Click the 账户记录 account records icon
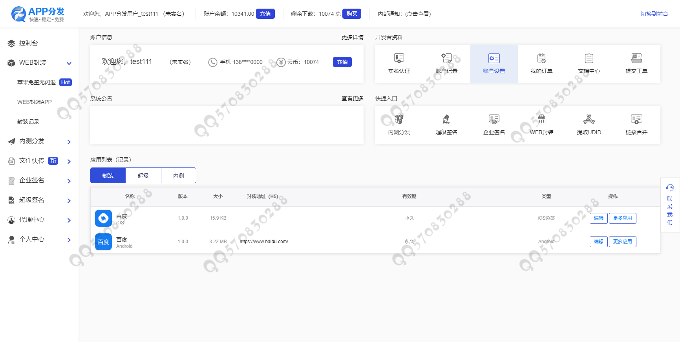The image size is (680, 342). (446, 59)
